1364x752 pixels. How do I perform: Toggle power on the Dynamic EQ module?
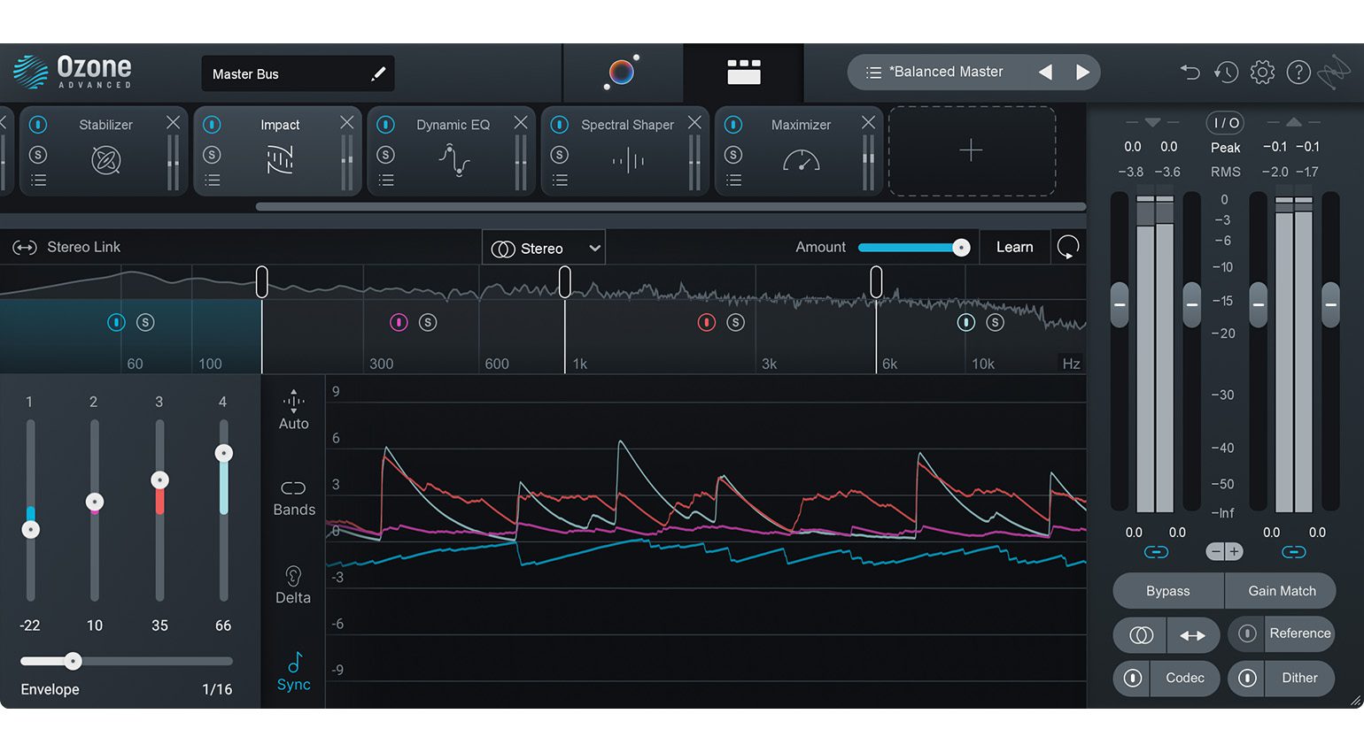pyautogui.click(x=385, y=125)
